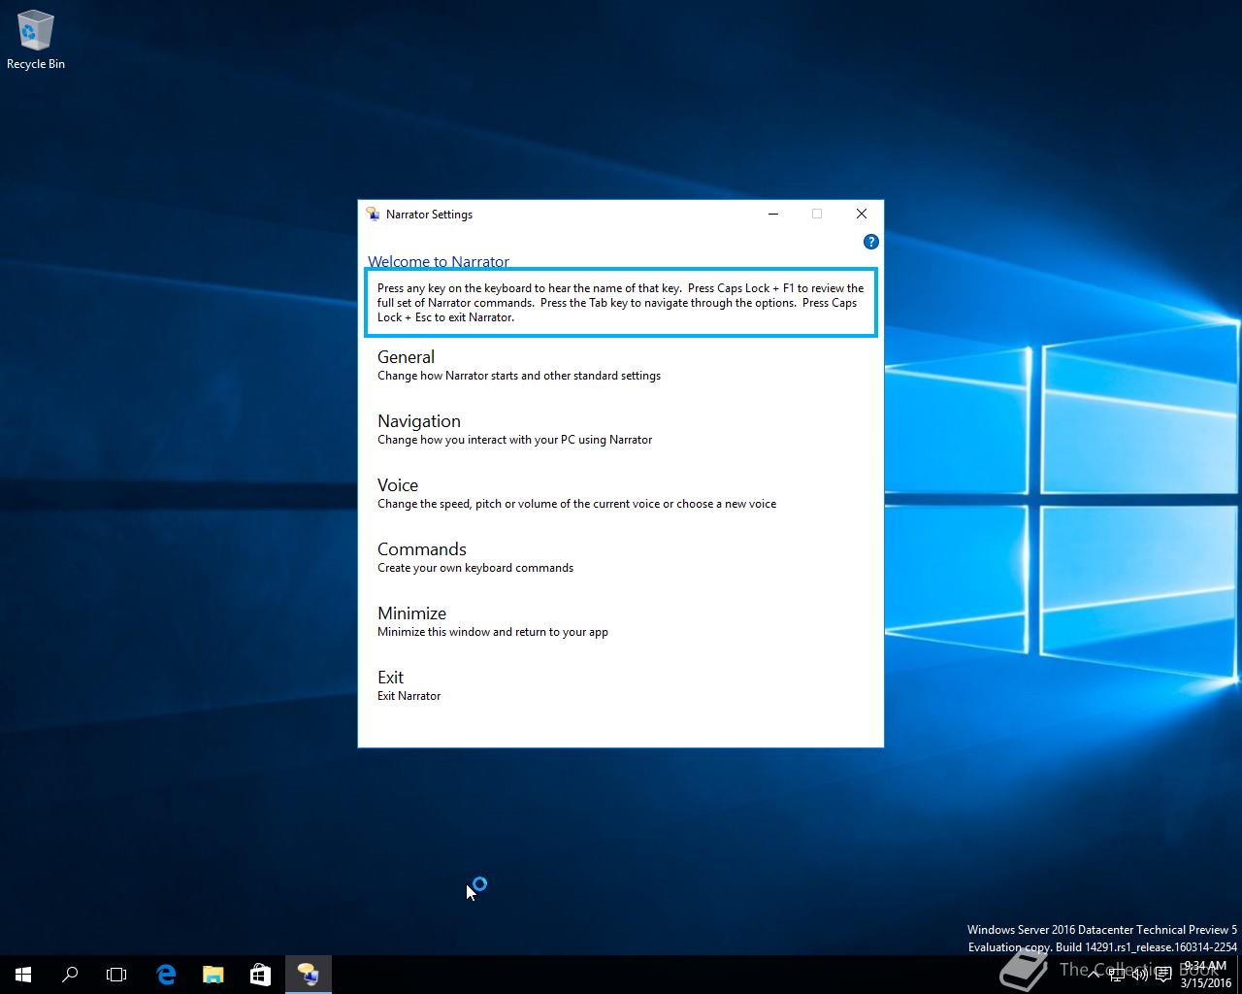Image resolution: width=1242 pixels, height=994 pixels.
Task: Click the Welcome to Narrator heading
Action: point(439,262)
